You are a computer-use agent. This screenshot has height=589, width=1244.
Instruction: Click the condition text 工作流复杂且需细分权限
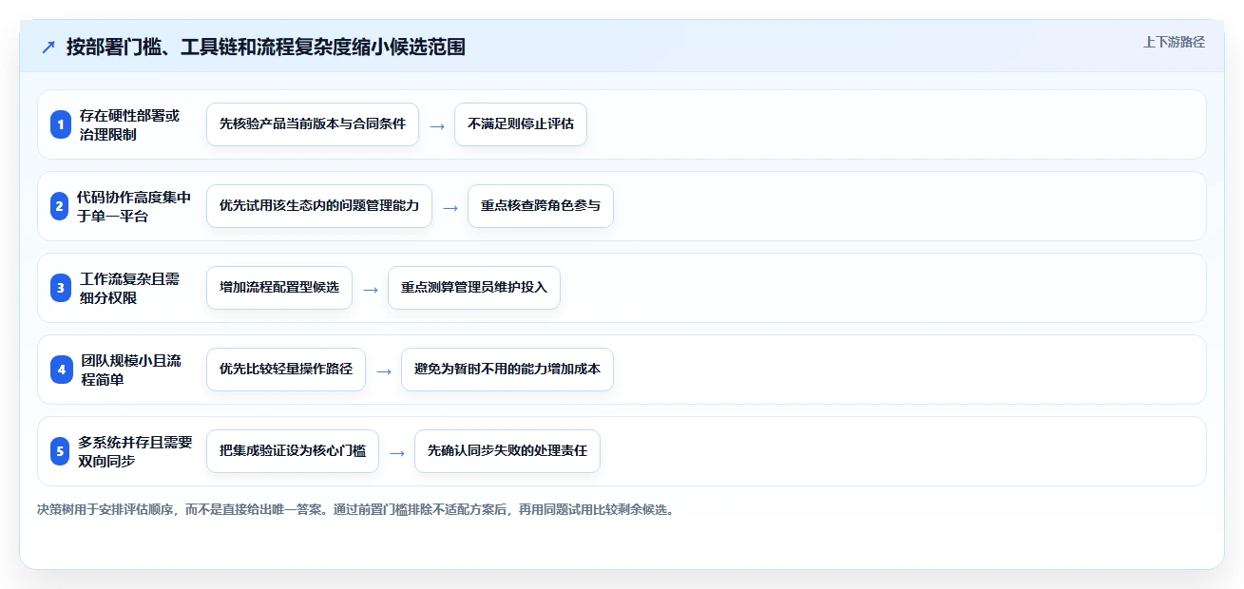(x=129, y=288)
